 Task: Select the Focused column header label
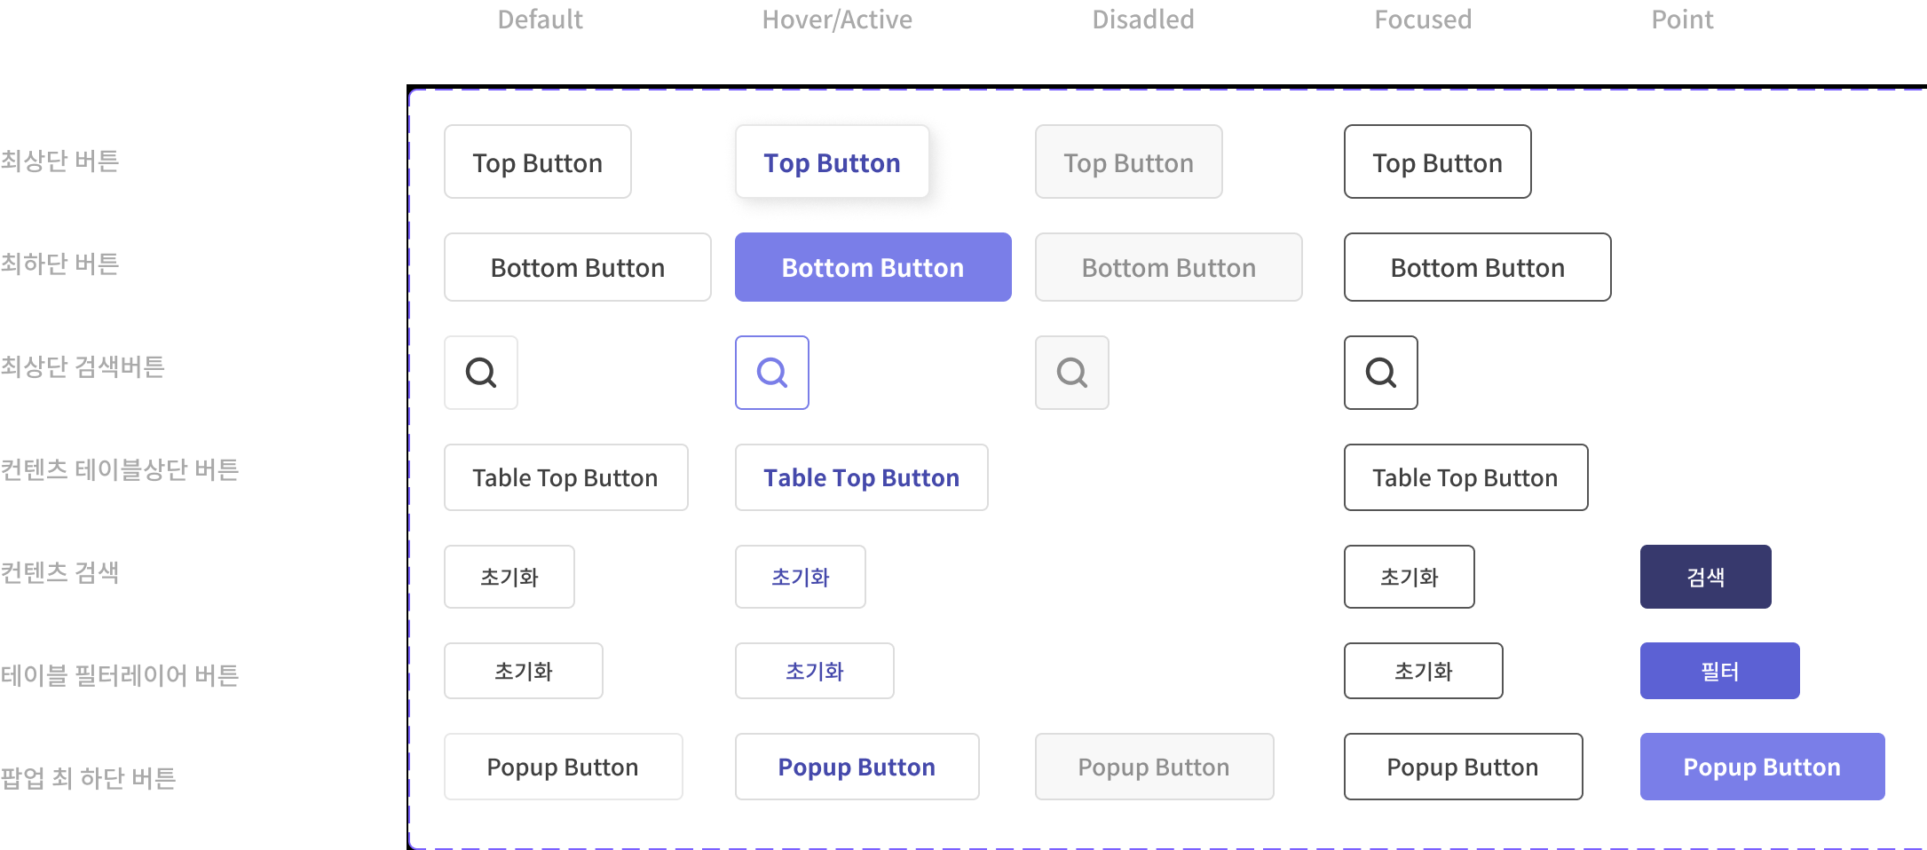click(1423, 20)
